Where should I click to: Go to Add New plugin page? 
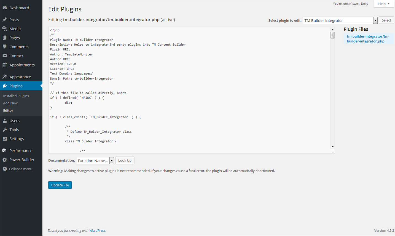pyautogui.click(x=10, y=103)
